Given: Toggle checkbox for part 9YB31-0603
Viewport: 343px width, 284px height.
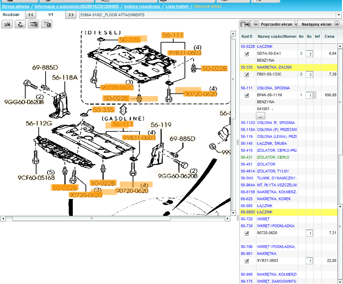Looking at the screenshot, I should (x=247, y=261).
